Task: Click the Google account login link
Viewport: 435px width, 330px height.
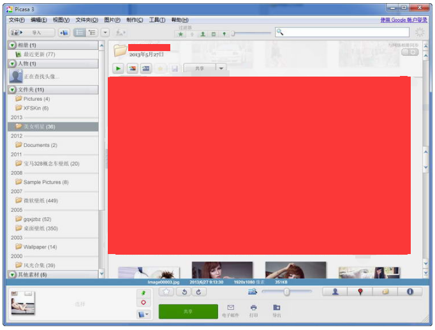Action: [403, 20]
